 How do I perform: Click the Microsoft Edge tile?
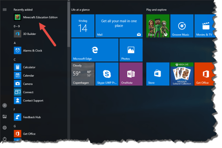pos(95,50)
